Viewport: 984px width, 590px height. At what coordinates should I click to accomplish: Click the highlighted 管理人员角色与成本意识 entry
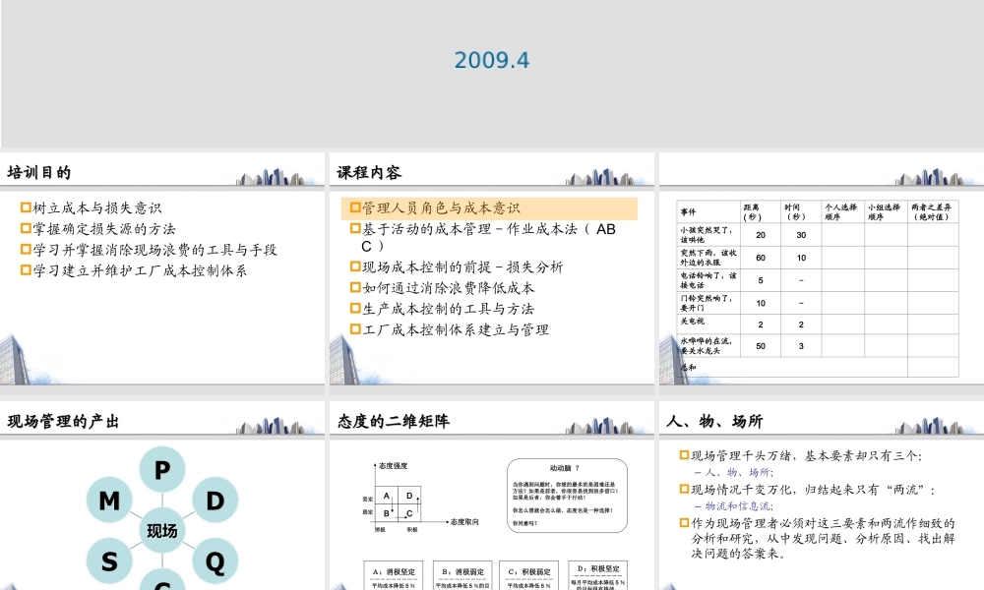click(x=441, y=207)
